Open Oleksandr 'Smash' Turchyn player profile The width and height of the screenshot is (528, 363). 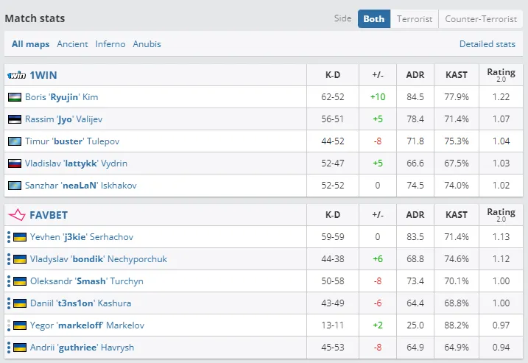tap(87, 281)
